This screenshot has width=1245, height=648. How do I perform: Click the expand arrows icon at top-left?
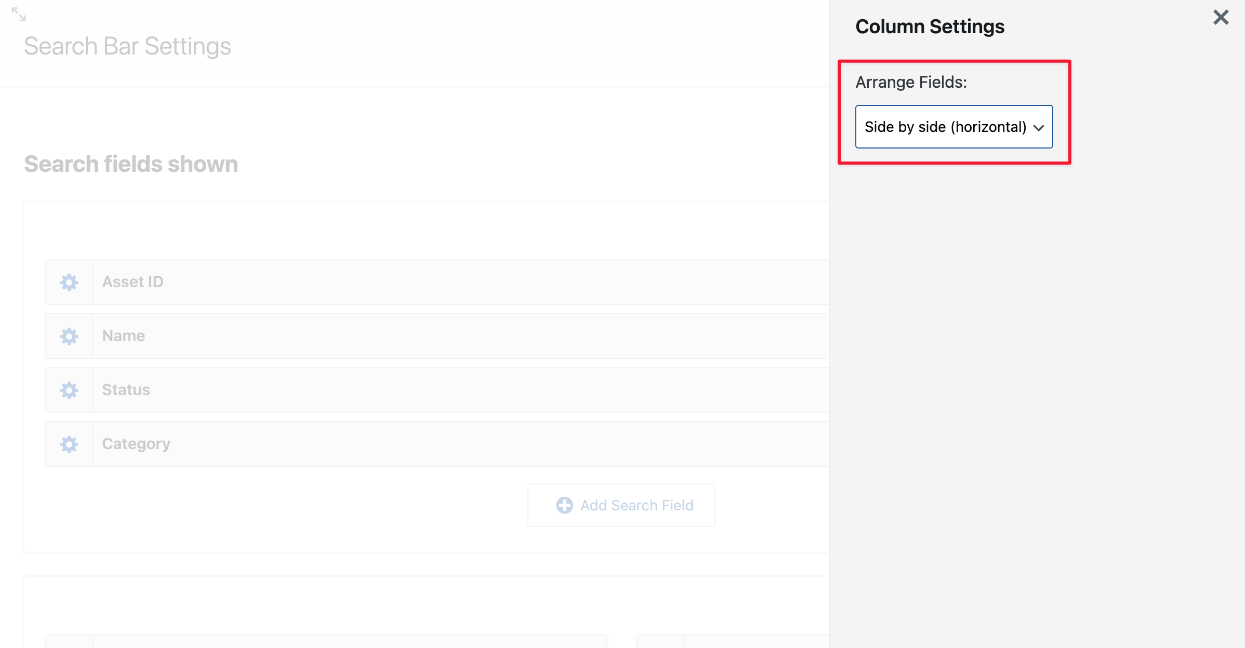click(x=19, y=15)
